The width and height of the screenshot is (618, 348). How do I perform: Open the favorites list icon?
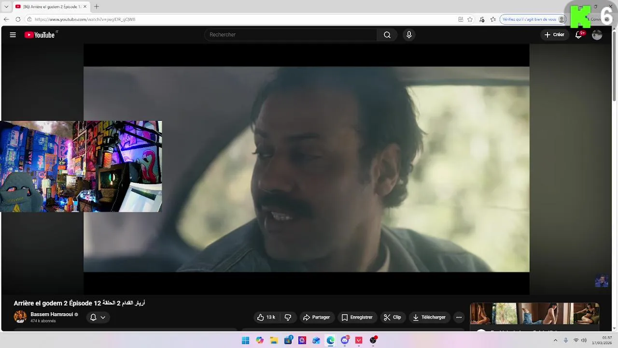click(x=493, y=19)
